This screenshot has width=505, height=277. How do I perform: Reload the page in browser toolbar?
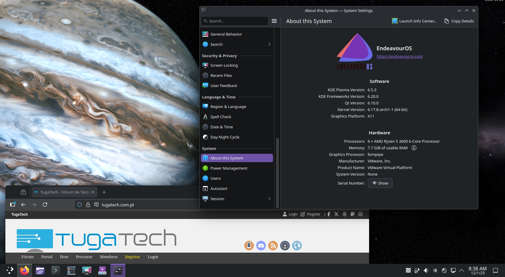[45, 205]
